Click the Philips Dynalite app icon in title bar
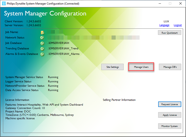Image resolution: width=186 pixels, height=137 pixels. tap(4, 3)
